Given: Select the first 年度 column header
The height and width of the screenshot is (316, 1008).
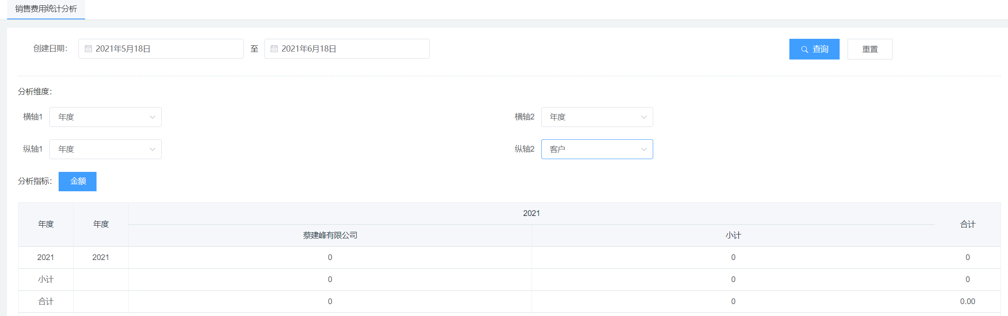Looking at the screenshot, I should (46, 224).
